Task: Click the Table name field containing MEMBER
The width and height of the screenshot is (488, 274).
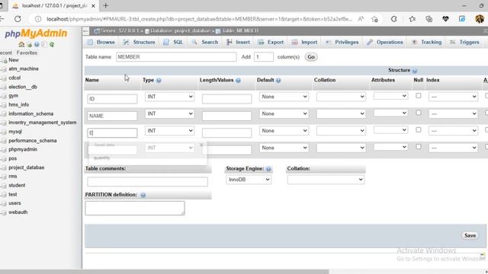Action: tap(176, 57)
